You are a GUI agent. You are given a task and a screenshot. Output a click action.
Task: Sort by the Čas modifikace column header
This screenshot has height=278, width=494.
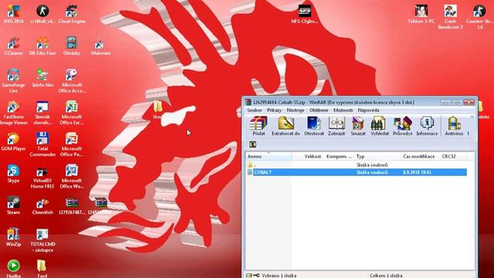click(421, 156)
